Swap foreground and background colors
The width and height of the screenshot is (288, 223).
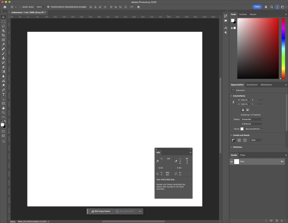pyautogui.click(x=5, y=121)
